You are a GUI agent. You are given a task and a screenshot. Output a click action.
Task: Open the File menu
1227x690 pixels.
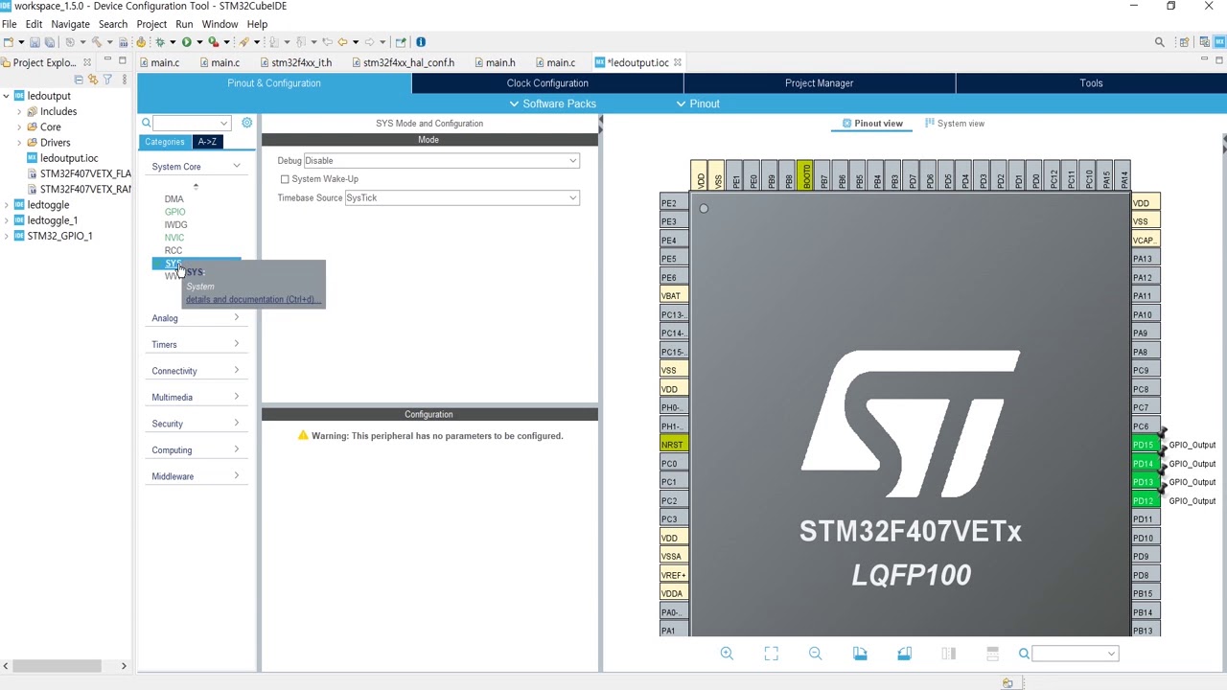[x=9, y=24]
